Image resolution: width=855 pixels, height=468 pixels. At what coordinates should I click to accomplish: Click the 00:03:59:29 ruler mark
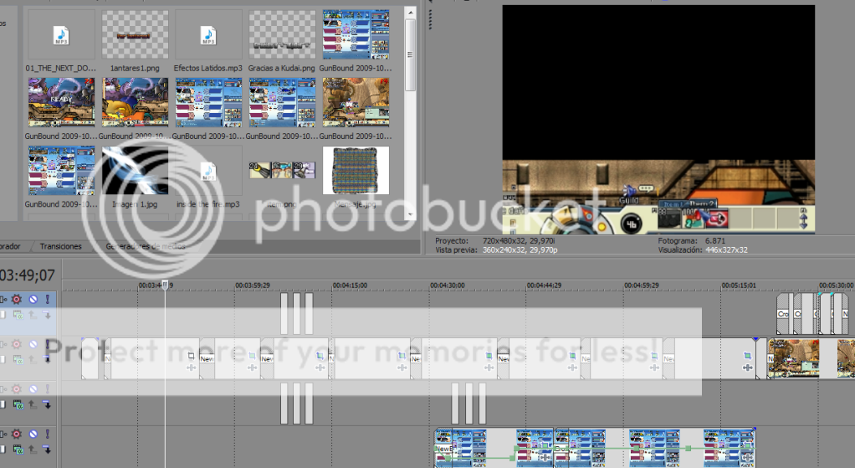point(252,285)
